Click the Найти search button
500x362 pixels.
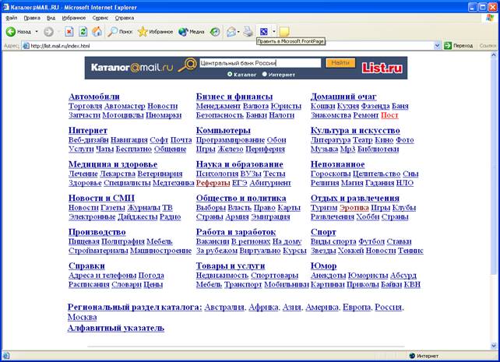click(340, 63)
